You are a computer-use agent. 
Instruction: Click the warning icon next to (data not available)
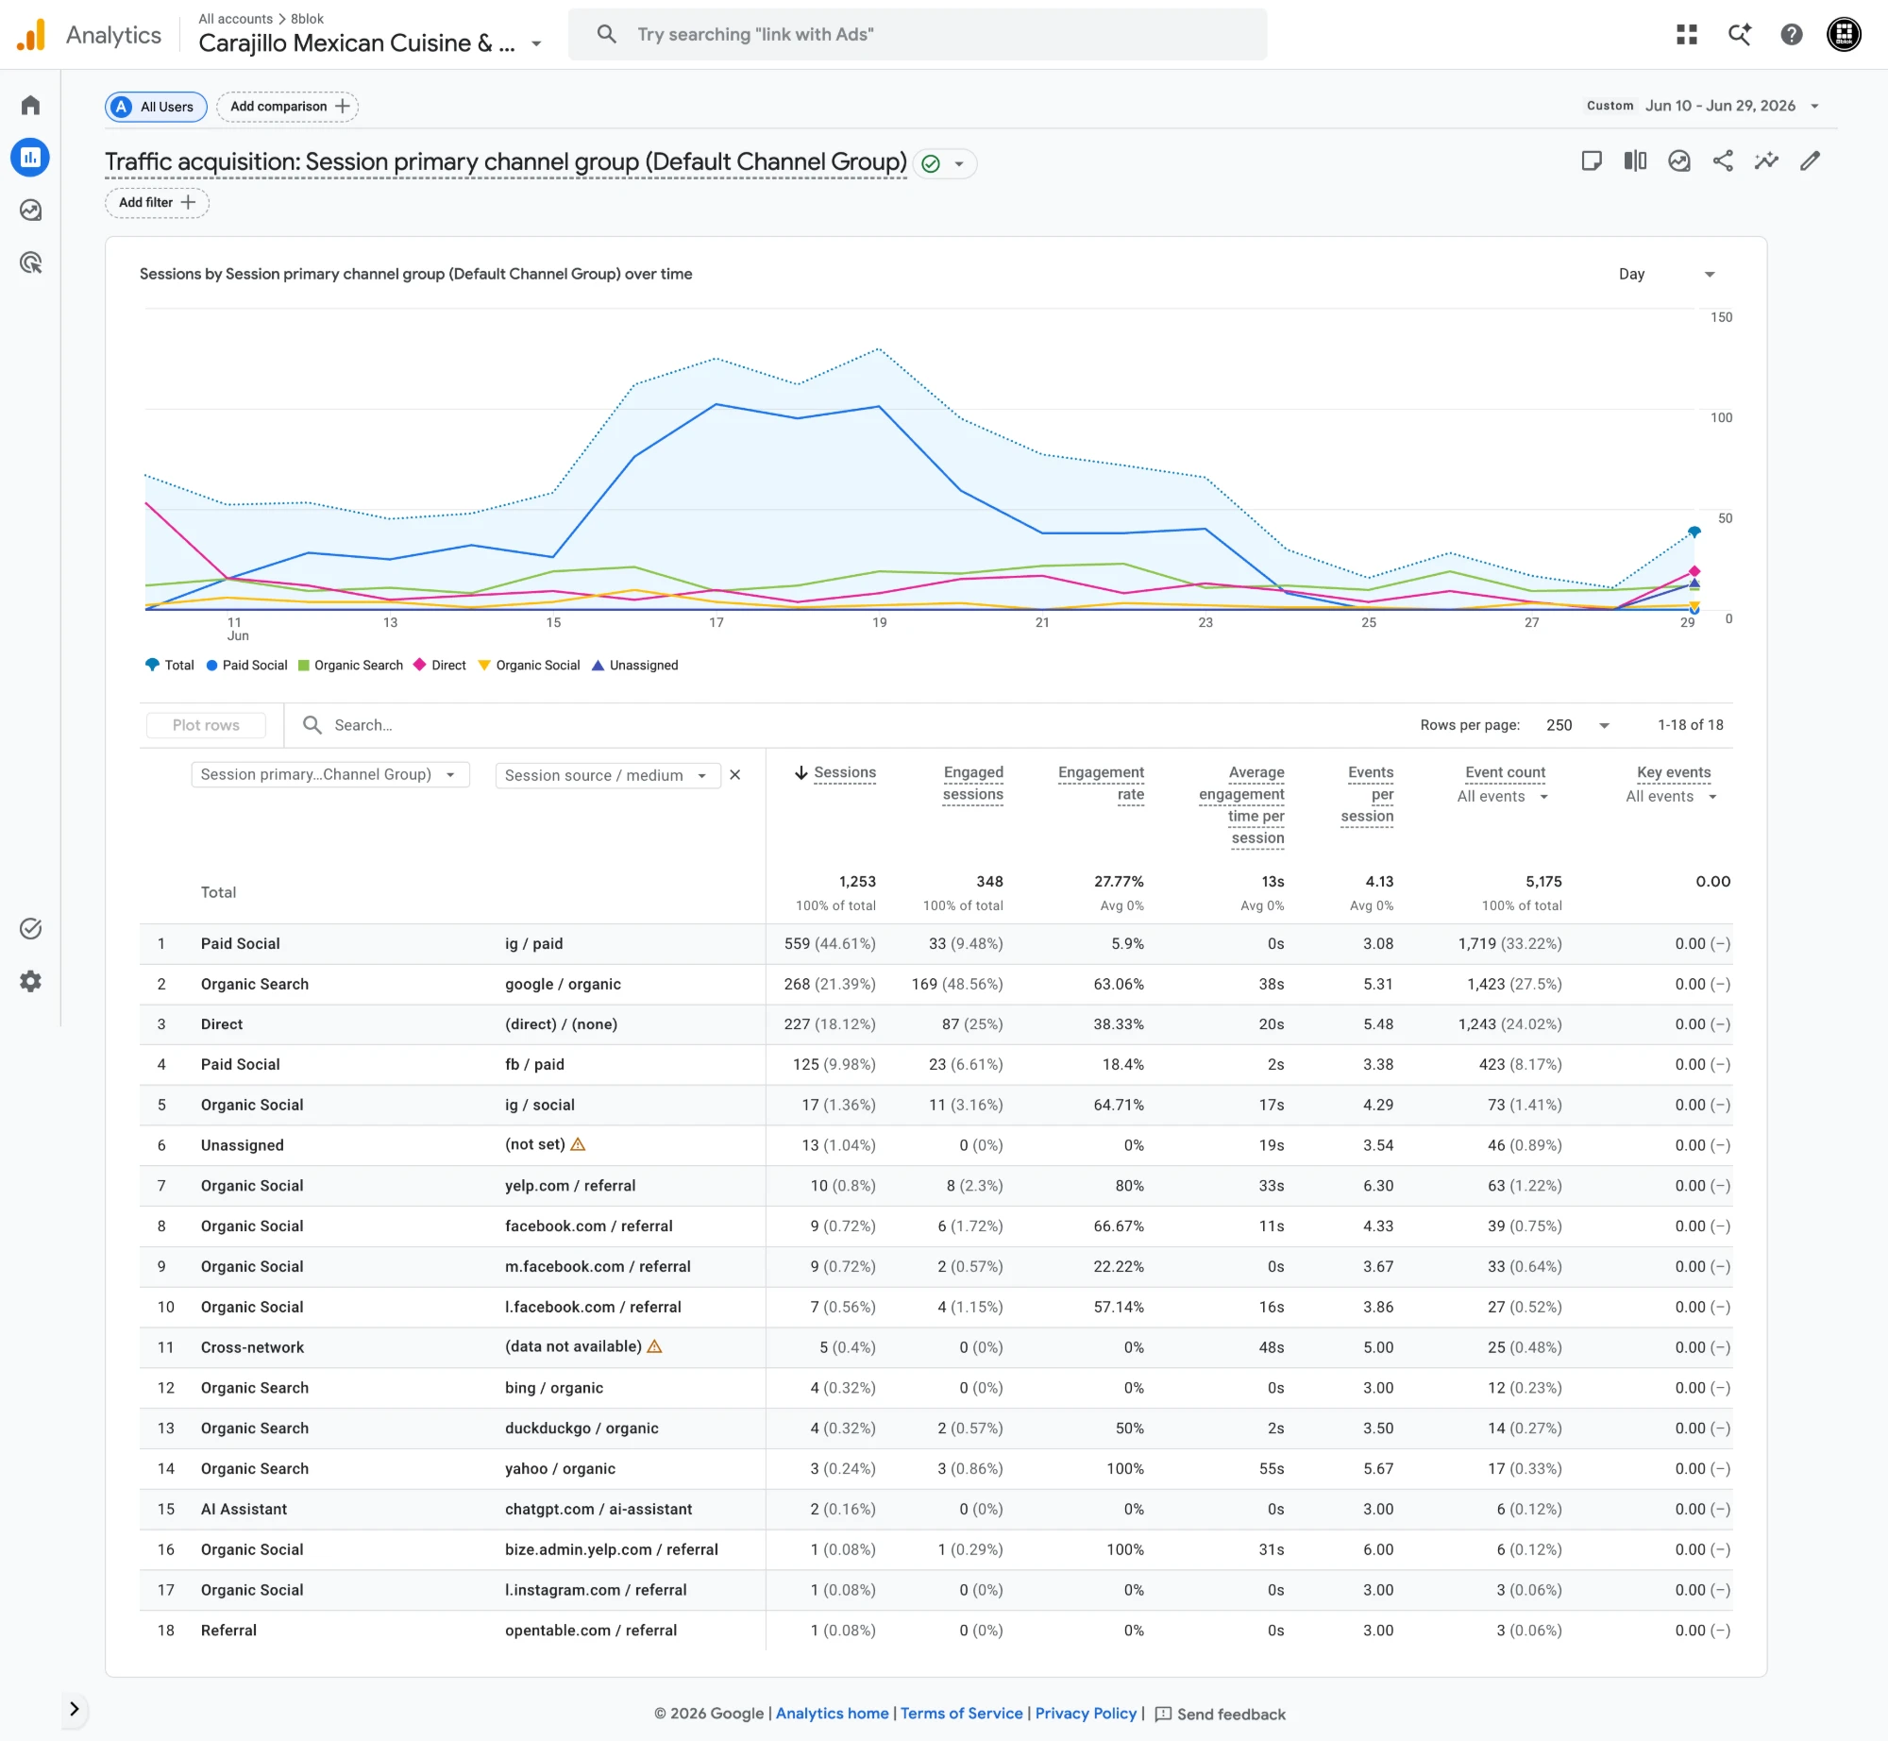click(x=654, y=1346)
